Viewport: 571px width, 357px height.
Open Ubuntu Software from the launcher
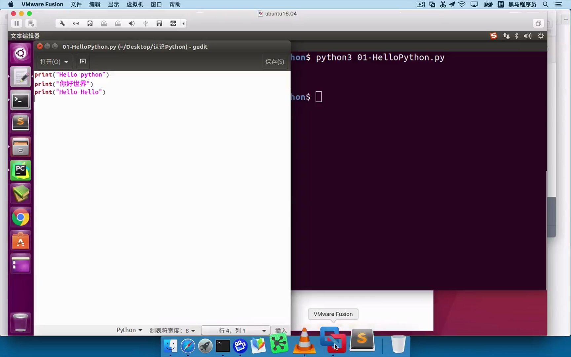20,241
